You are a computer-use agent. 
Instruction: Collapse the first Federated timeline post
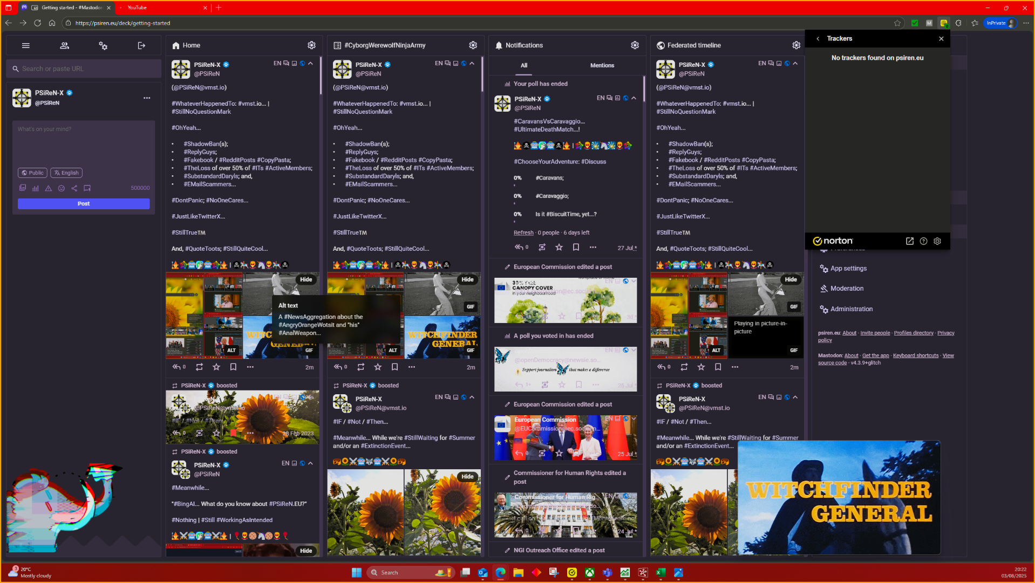click(x=795, y=64)
